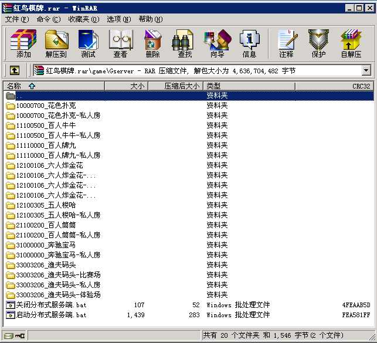This screenshot has width=377, height=343.
Task: Select folder icon of 11110000_百人牌九
Action: pos(11,145)
